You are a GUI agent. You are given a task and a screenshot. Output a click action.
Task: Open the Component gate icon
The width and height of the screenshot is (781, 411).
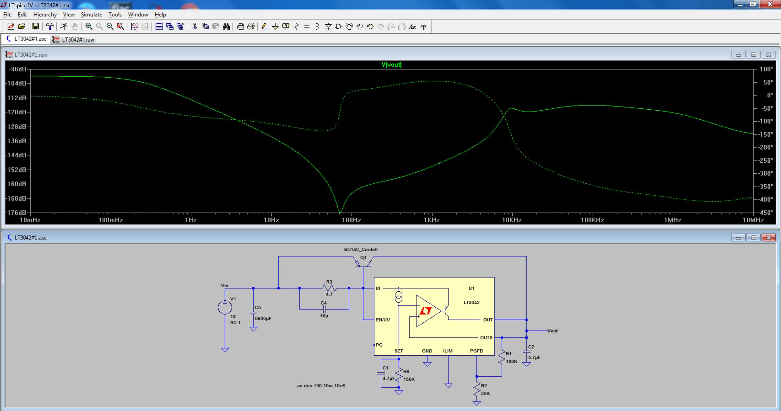339,27
